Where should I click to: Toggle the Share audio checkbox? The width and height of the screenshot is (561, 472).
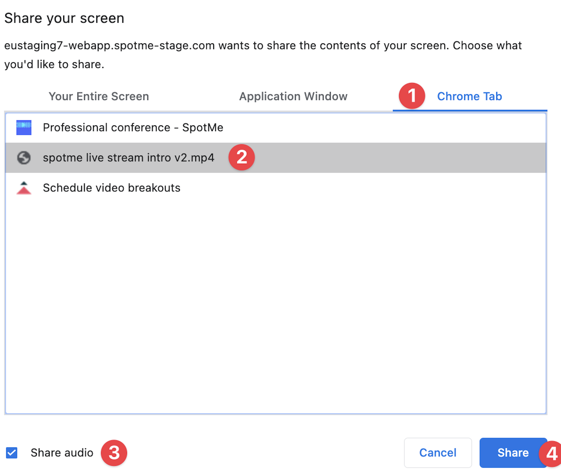click(x=12, y=453)
